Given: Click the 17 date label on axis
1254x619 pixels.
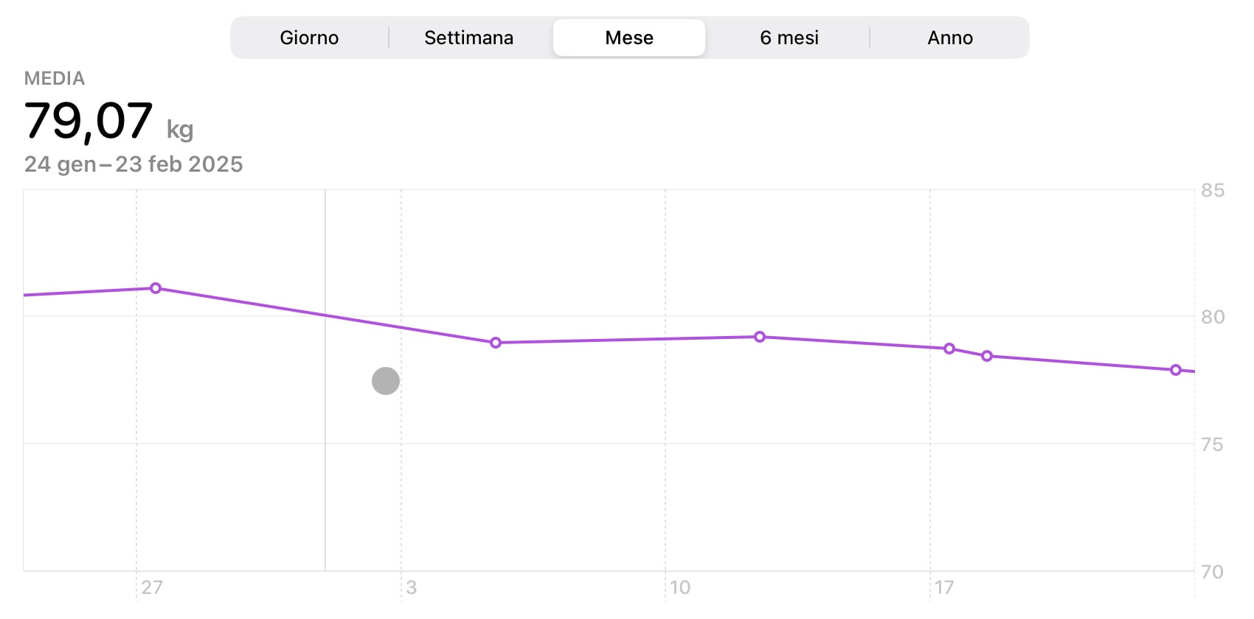Looking at the screenshot, I should point(944,587).
